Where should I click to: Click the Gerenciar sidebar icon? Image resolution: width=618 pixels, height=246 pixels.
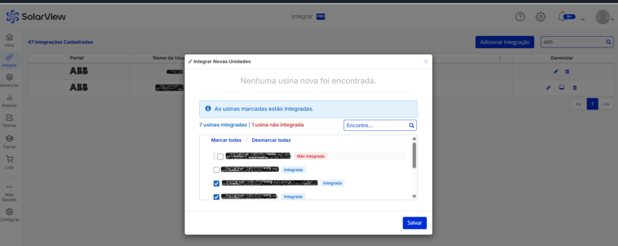(x=9, y=78)
